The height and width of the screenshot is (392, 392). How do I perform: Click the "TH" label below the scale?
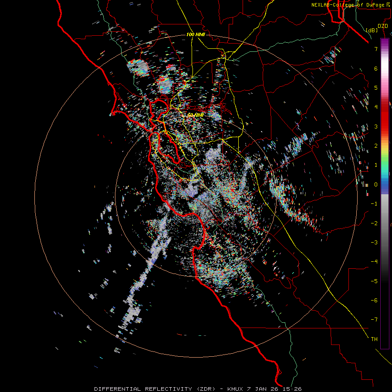click(374, 339)
